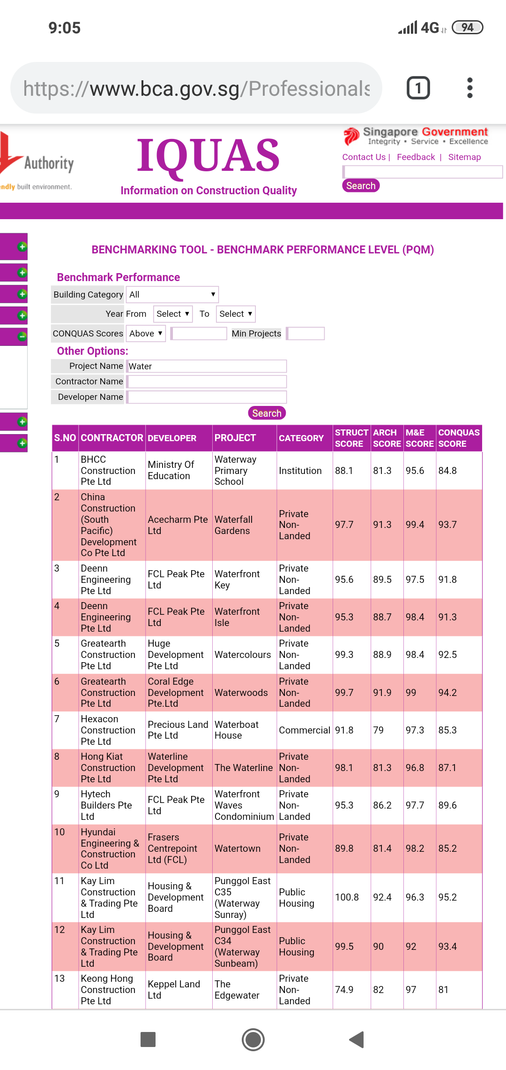506x1070 pixels.
Task: Tap the Android back navigation icon
Action: click(x=357, y=1039)
